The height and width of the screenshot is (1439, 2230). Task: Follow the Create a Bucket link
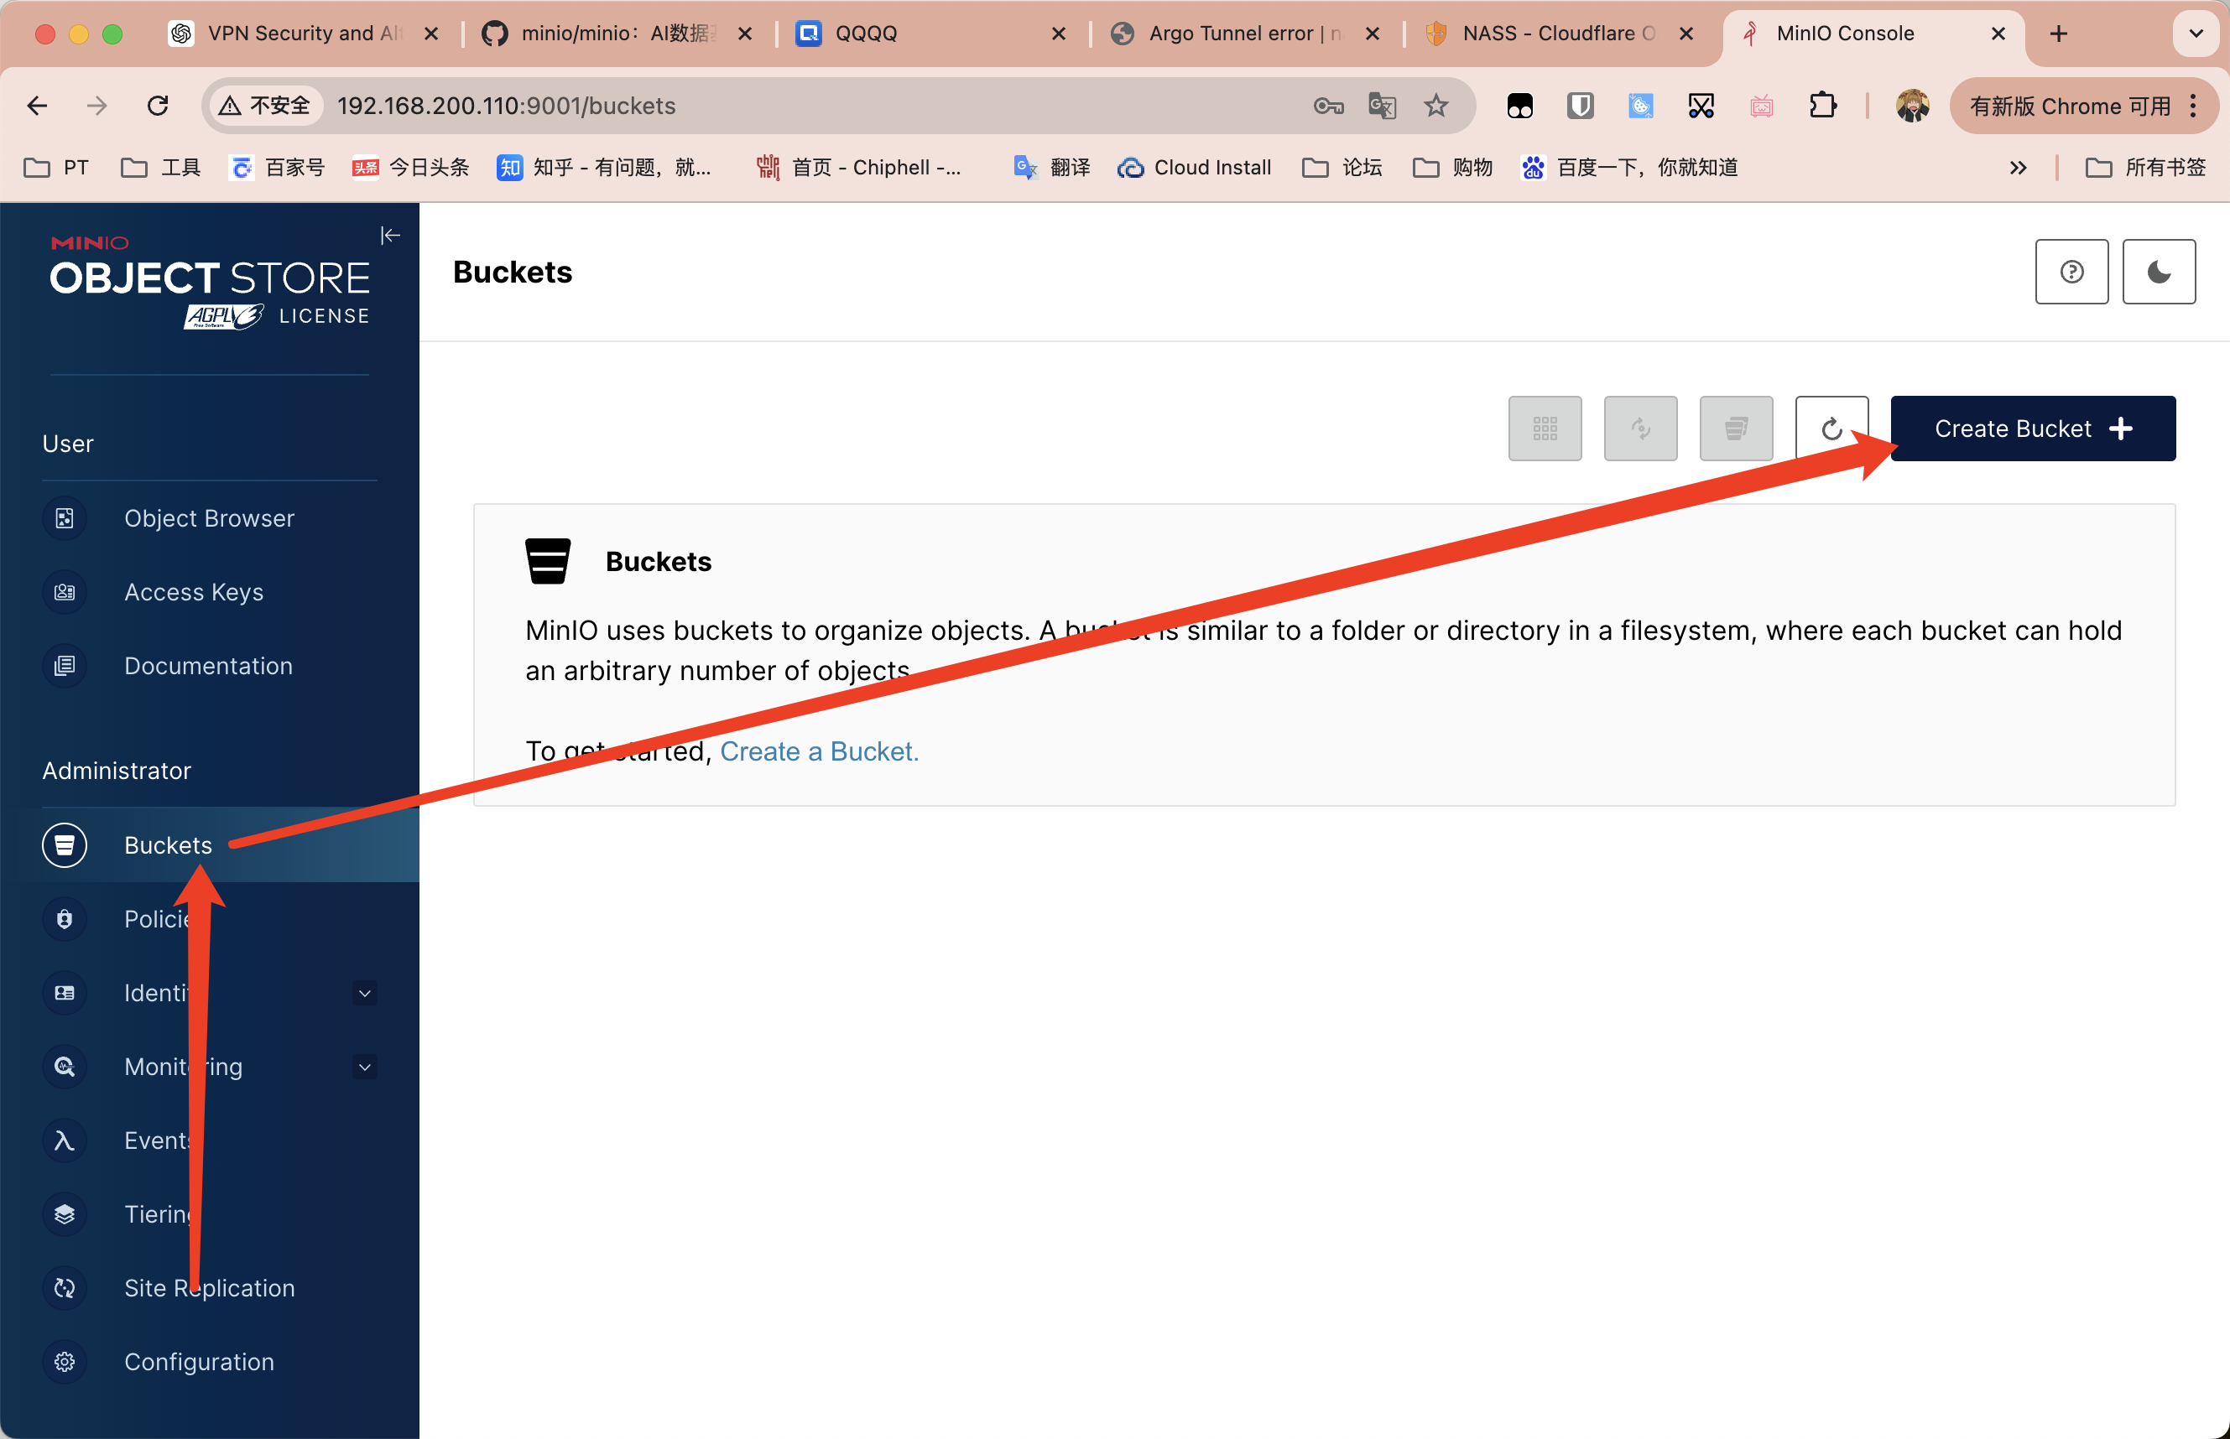tap(820, 751)
